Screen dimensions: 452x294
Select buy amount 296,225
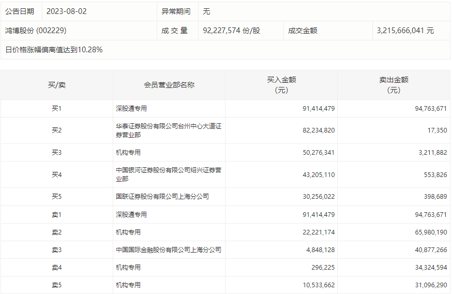[323, 268]
